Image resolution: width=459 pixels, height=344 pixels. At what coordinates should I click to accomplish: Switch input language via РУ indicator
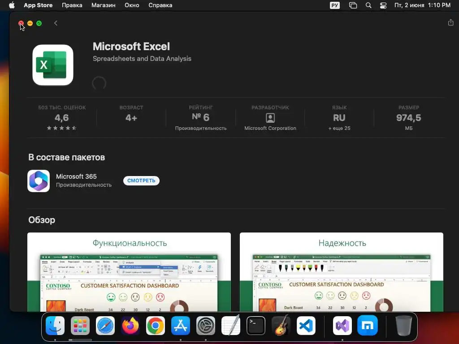pos(334,5)
